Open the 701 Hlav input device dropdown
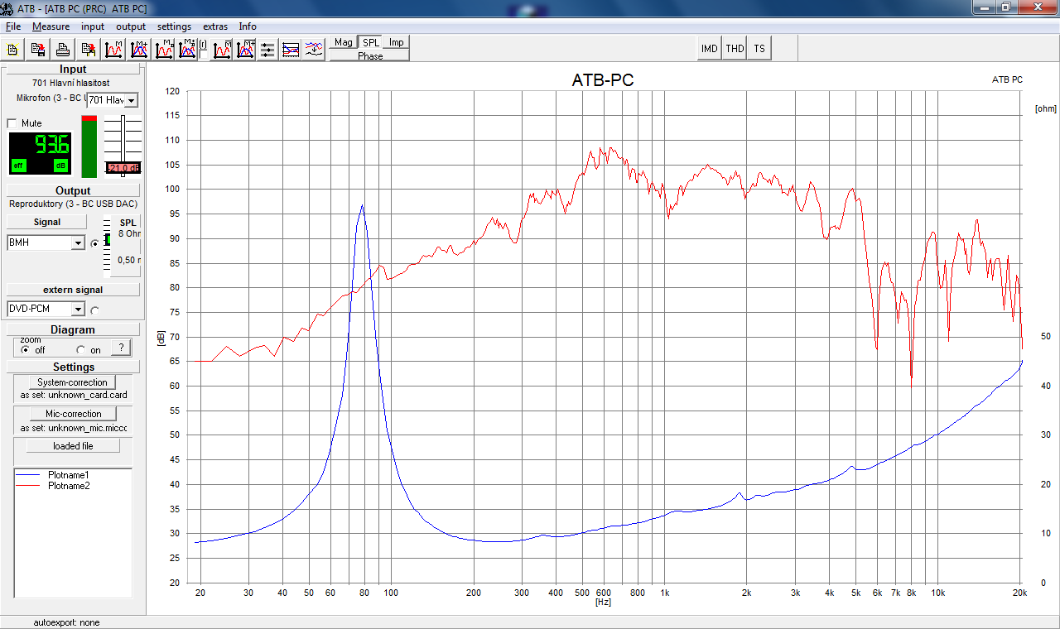Screen dimensions: 1060x629 [x=130, y=100]
